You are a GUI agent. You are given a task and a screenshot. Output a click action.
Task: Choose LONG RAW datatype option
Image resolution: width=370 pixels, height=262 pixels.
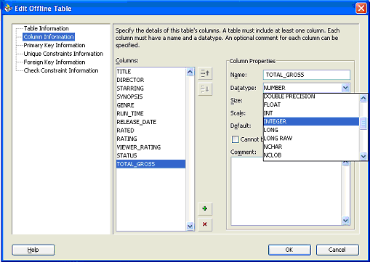point(311,138)
